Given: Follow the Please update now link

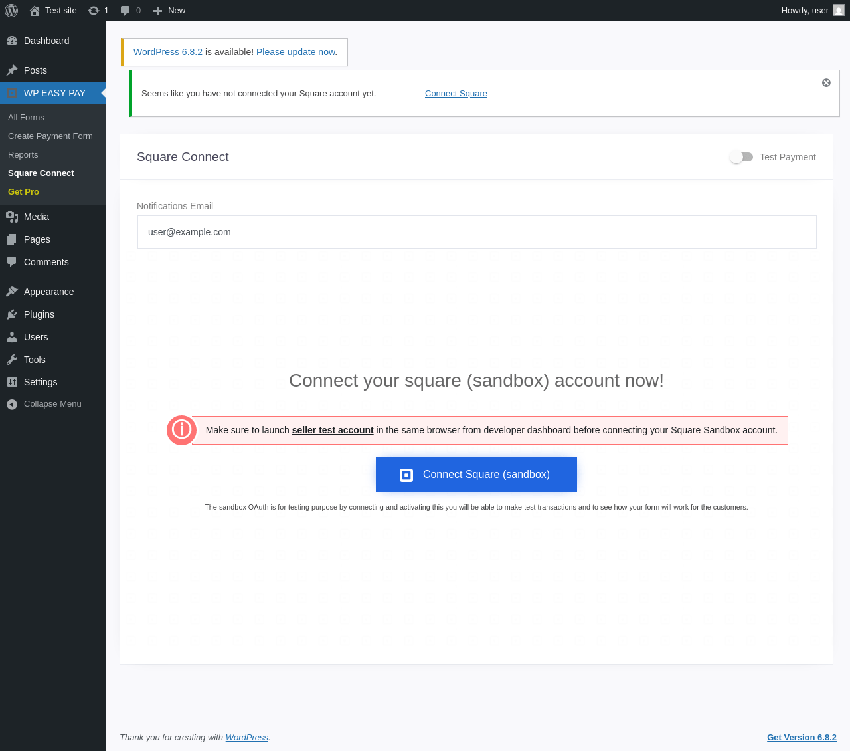Looking at the screenshot, I should coord(296,52).
